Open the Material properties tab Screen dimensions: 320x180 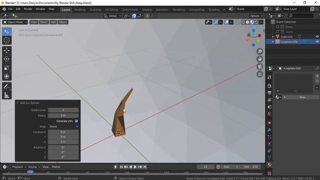coord(269,164)
